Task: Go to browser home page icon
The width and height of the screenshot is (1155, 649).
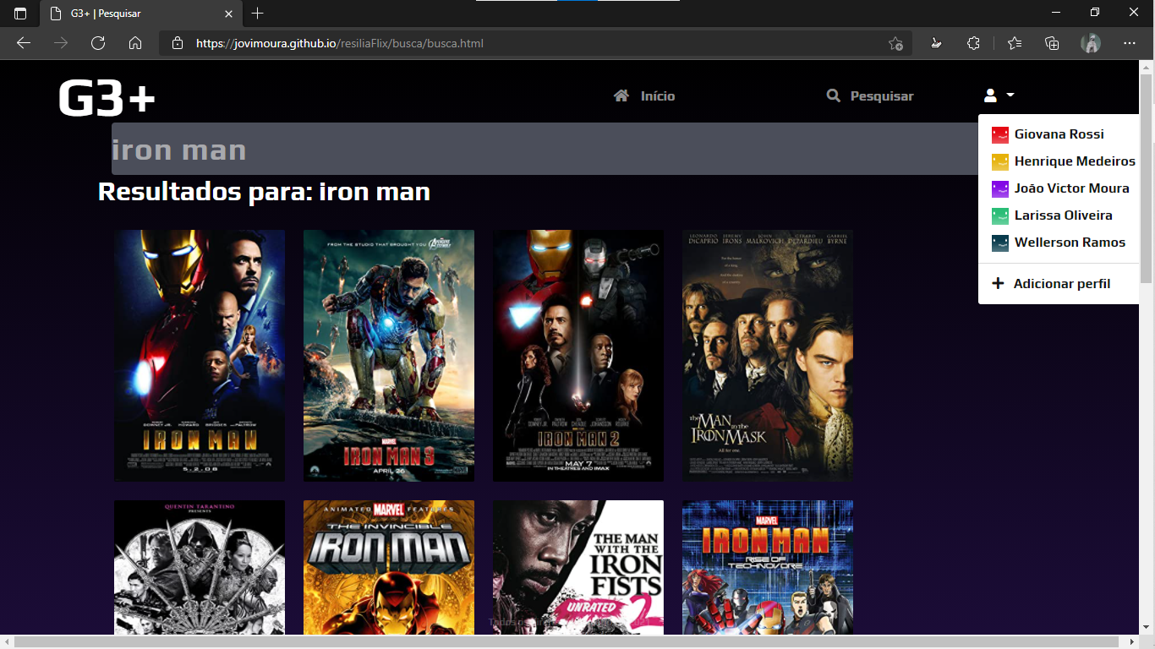Action: point(135,43)
